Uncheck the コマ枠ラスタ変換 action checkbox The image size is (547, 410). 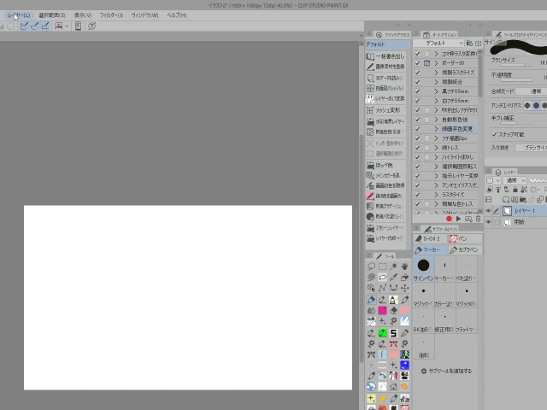click(417, 54)
